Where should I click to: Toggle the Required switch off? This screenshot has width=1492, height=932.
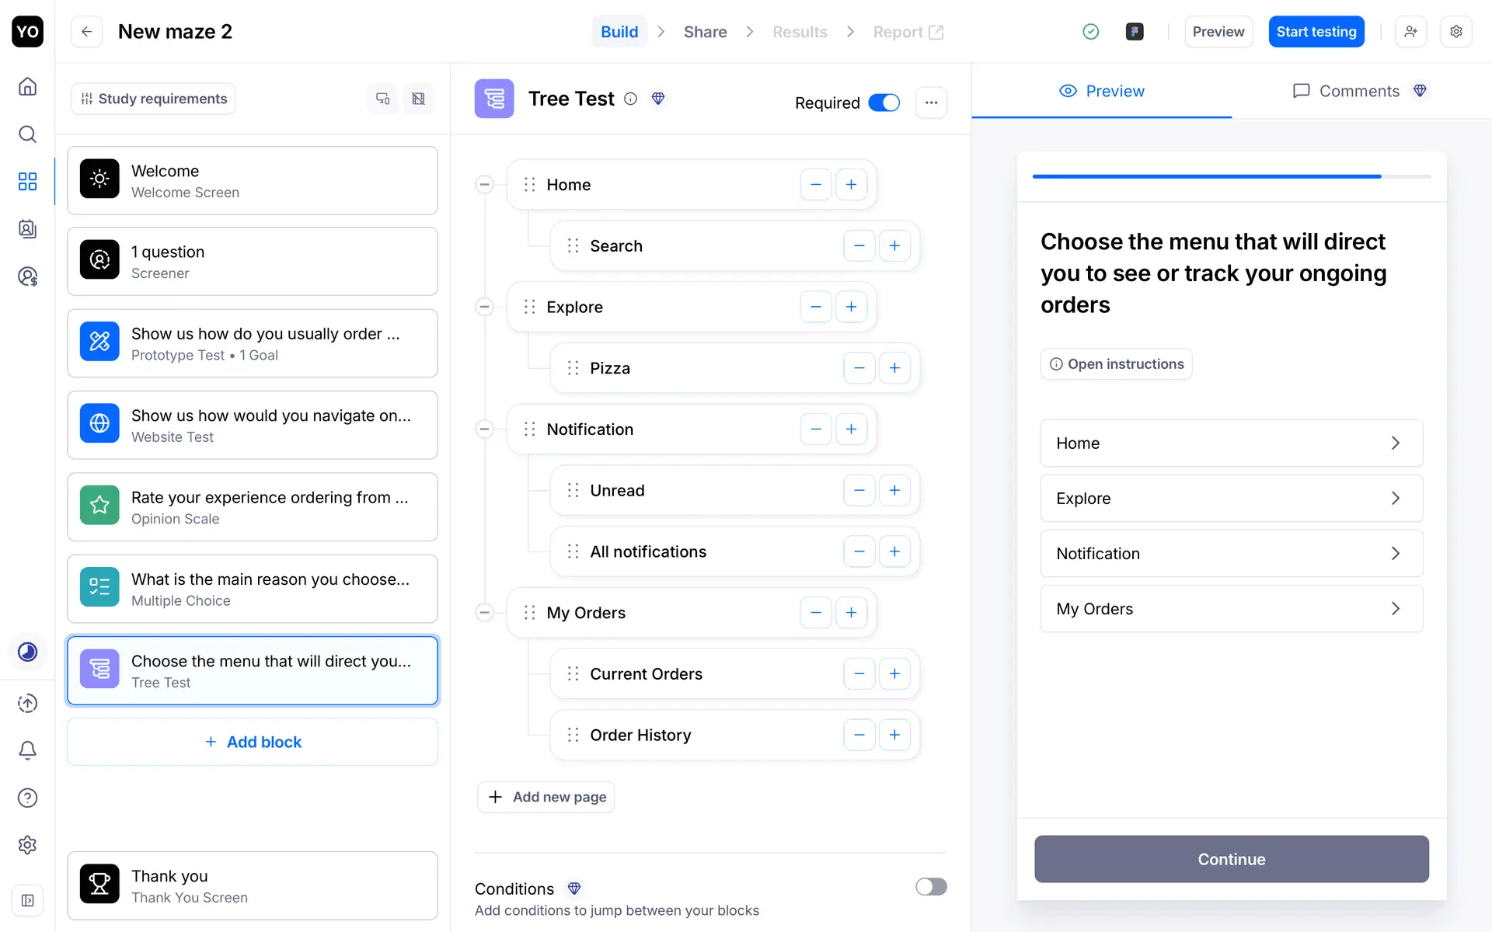(x=884, y=103)
